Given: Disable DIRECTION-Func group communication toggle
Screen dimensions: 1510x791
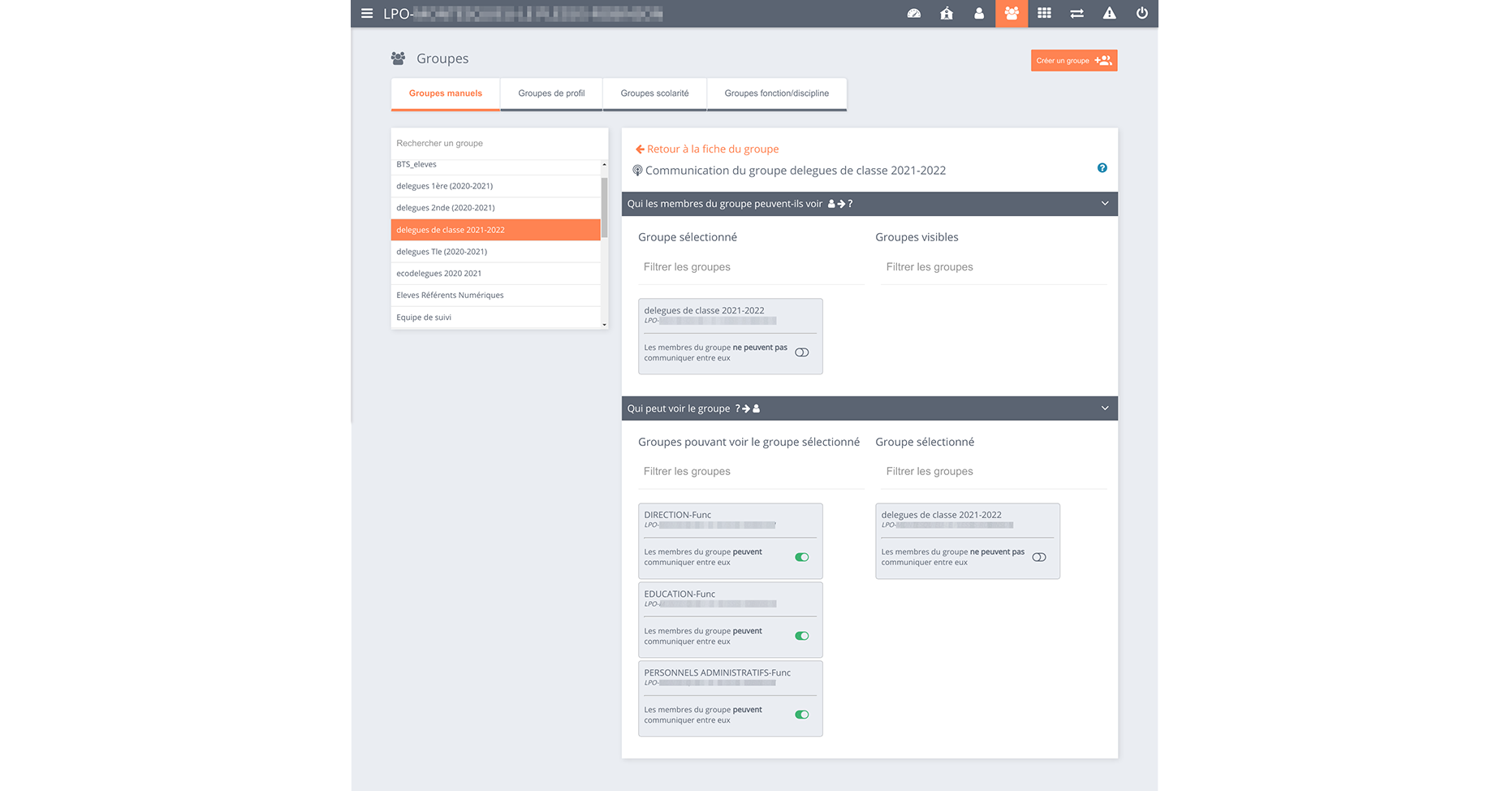Looking at the screenshot, I should click(801, 557).
